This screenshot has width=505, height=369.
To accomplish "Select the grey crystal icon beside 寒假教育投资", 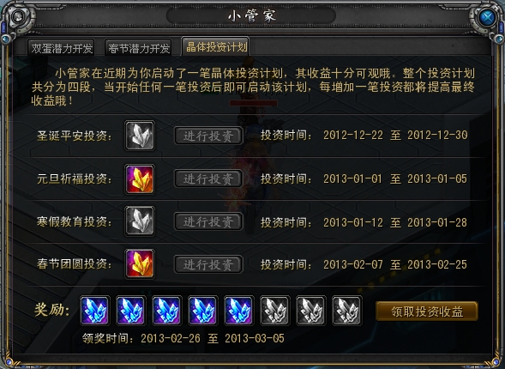I will tap(140, 221).
